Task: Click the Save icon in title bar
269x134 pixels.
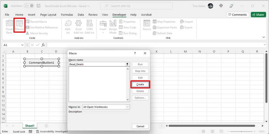Action: click(x=38, y=6)
